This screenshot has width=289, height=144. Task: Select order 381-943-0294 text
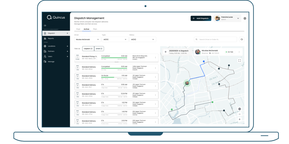(87, 96)
